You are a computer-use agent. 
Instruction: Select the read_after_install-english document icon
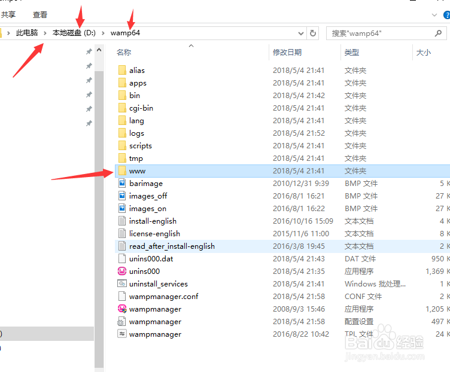coord(122,246)
